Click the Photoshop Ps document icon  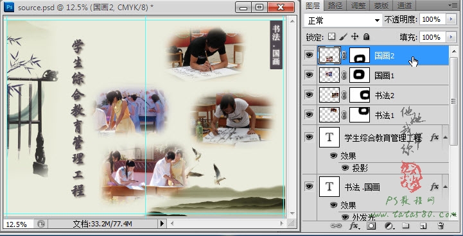(x=9, y=7)
